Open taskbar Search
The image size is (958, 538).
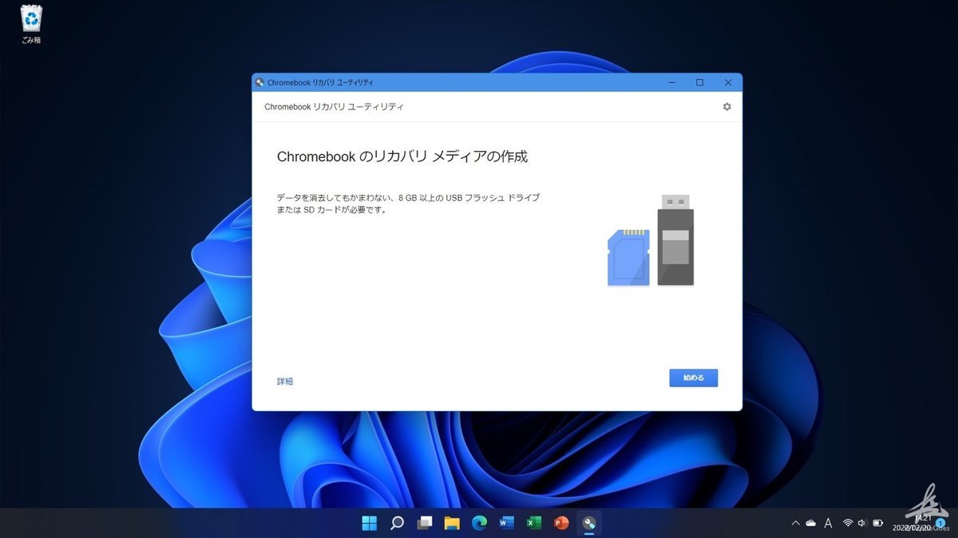click(x=397, y=523)
